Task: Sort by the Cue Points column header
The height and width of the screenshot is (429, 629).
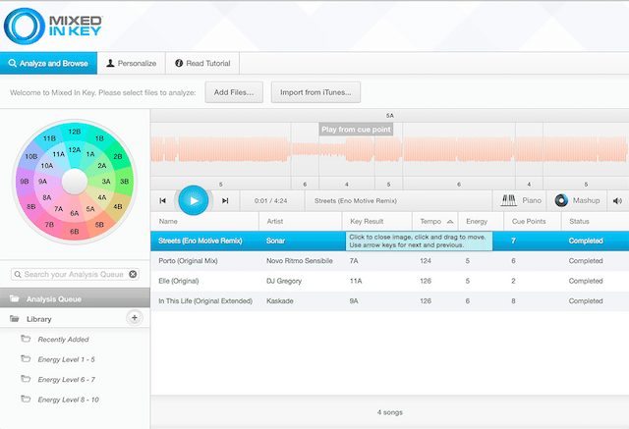Action: point(533,222)
